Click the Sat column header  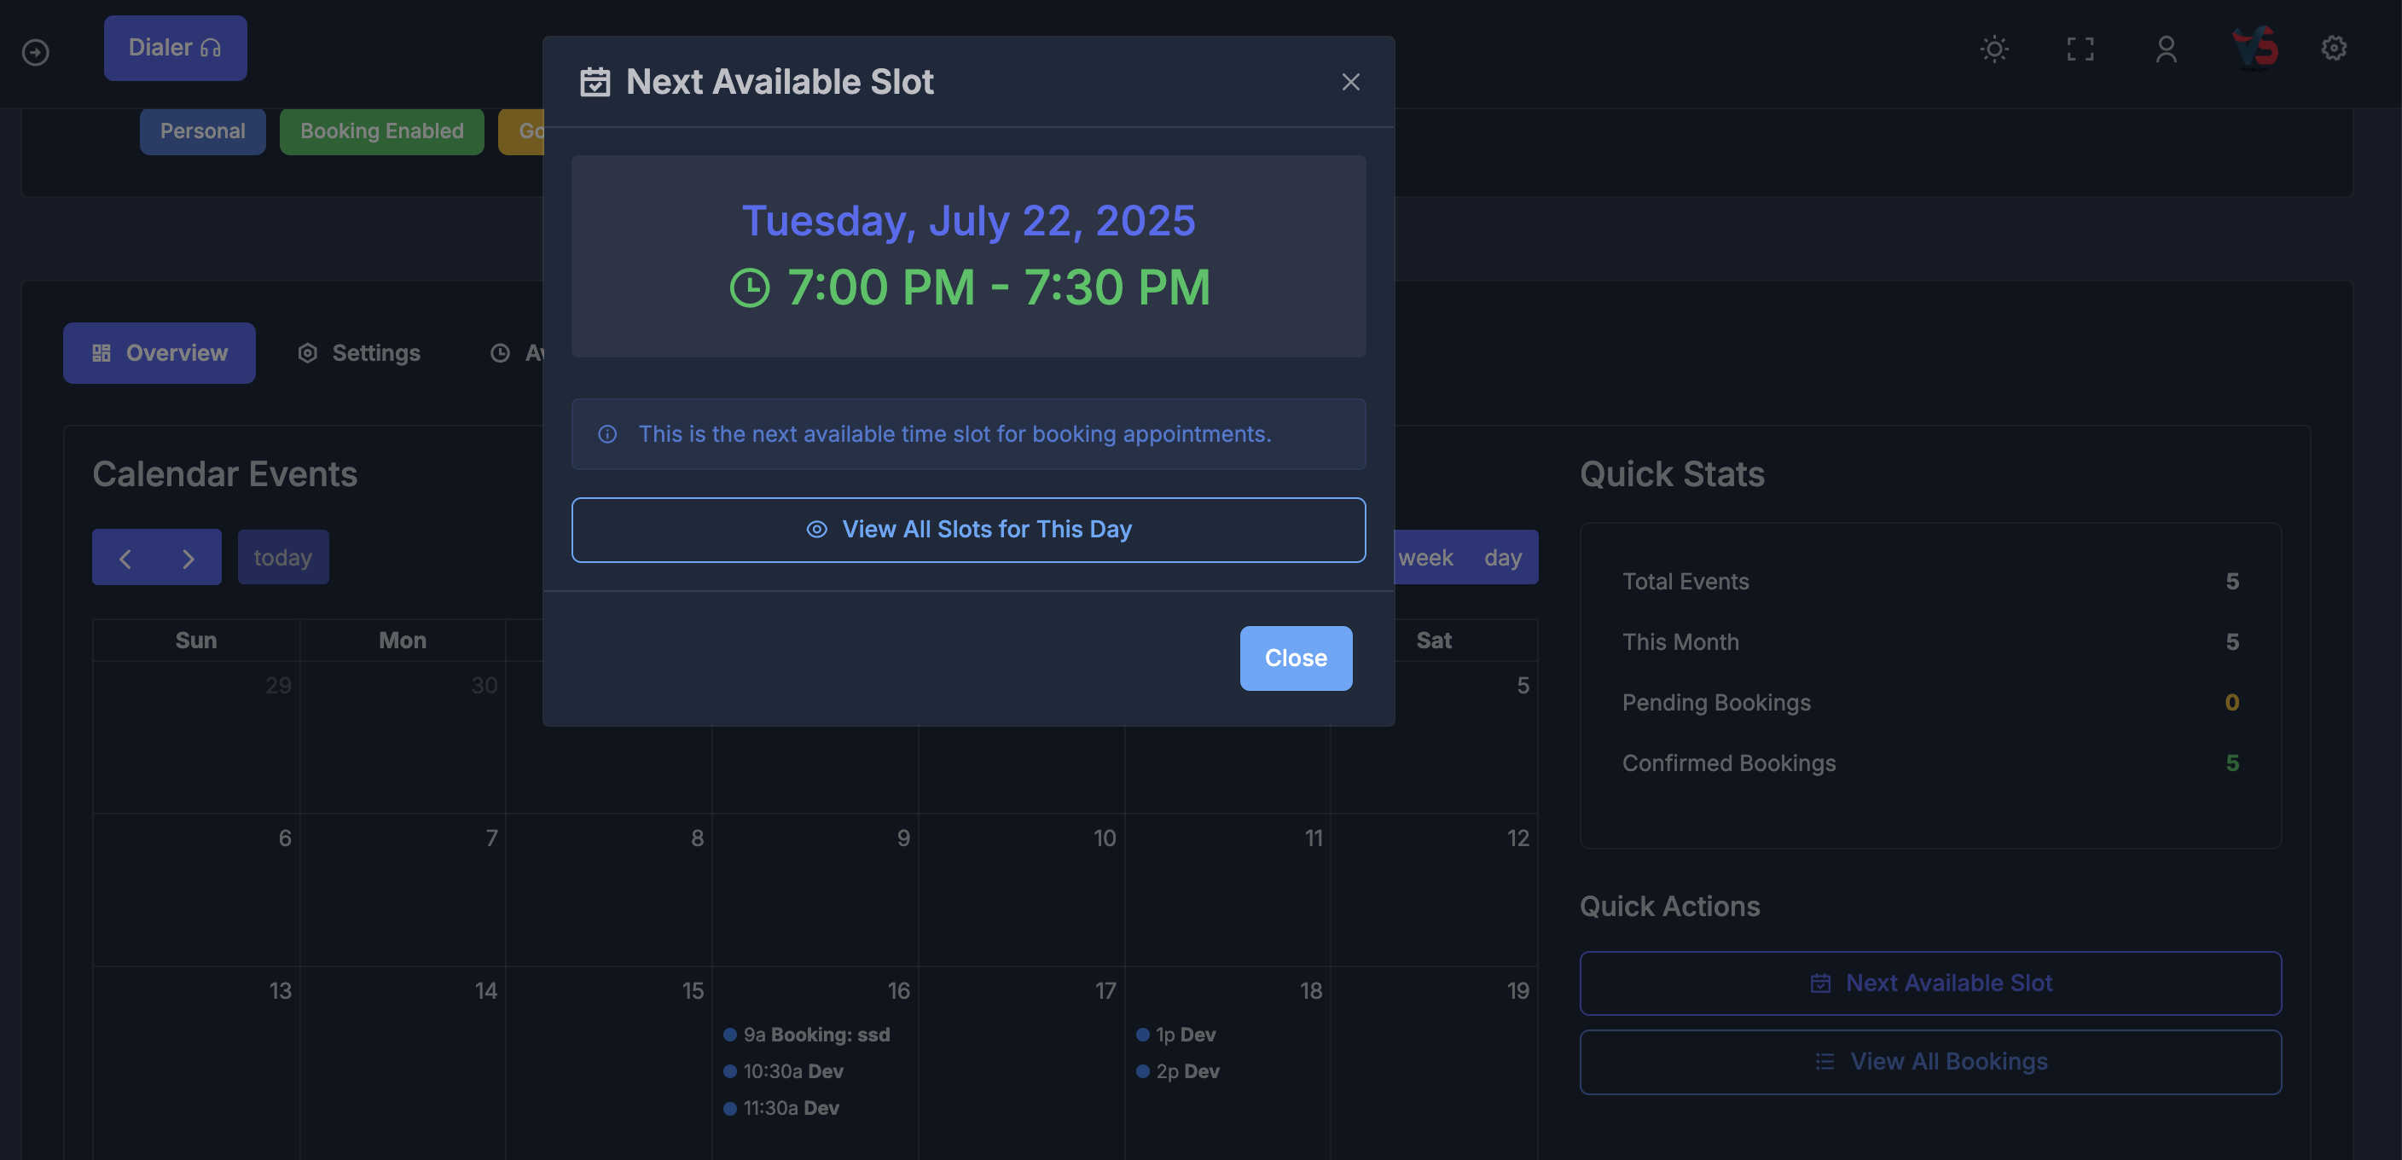[1433, 641]
